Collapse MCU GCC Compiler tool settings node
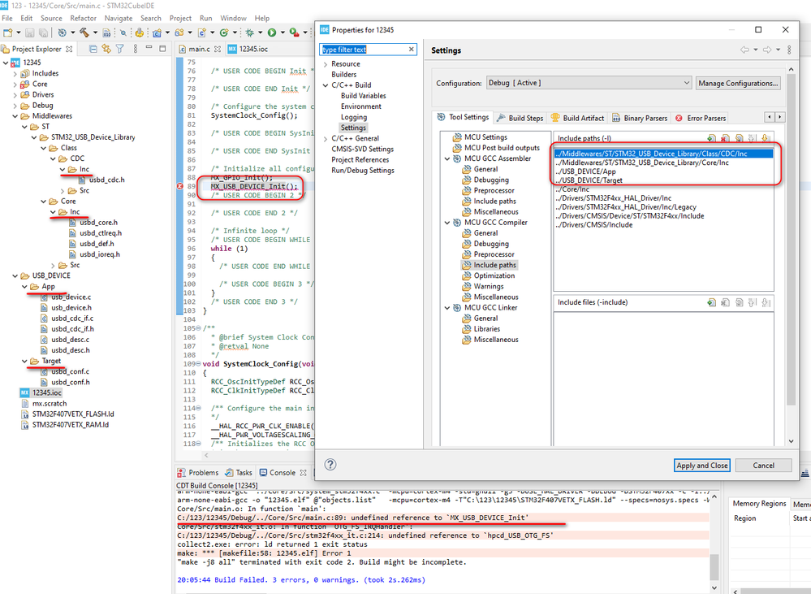 click(x=447, y=223)
